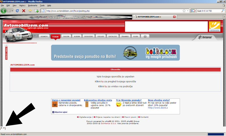226x136 pixels.
Task: Click the AVTOMOBILIZEM.com breadcrumb link
Action: pyautogui.click(x=23, y=65)
